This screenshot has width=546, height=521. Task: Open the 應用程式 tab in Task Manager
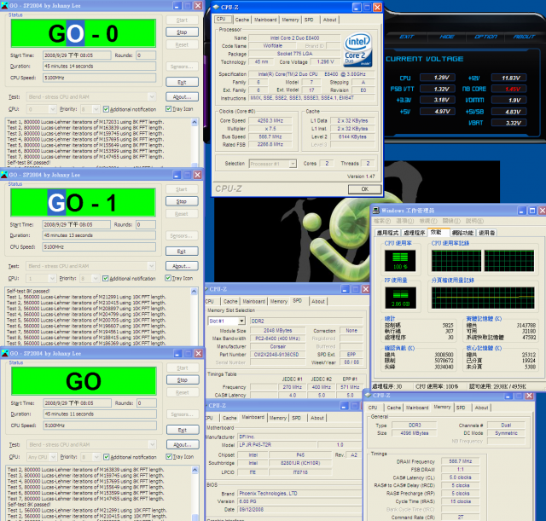tap(387, 233)
